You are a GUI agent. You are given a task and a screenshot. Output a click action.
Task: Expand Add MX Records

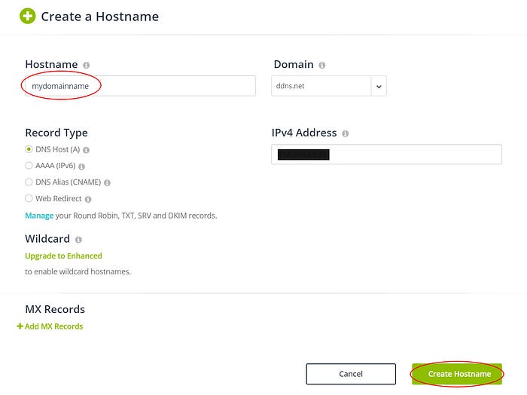pos(50,326)
